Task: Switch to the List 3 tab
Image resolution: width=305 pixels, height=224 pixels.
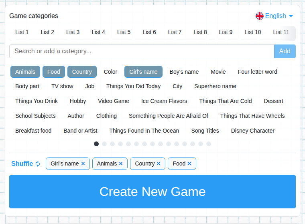Action: point(73,32)
